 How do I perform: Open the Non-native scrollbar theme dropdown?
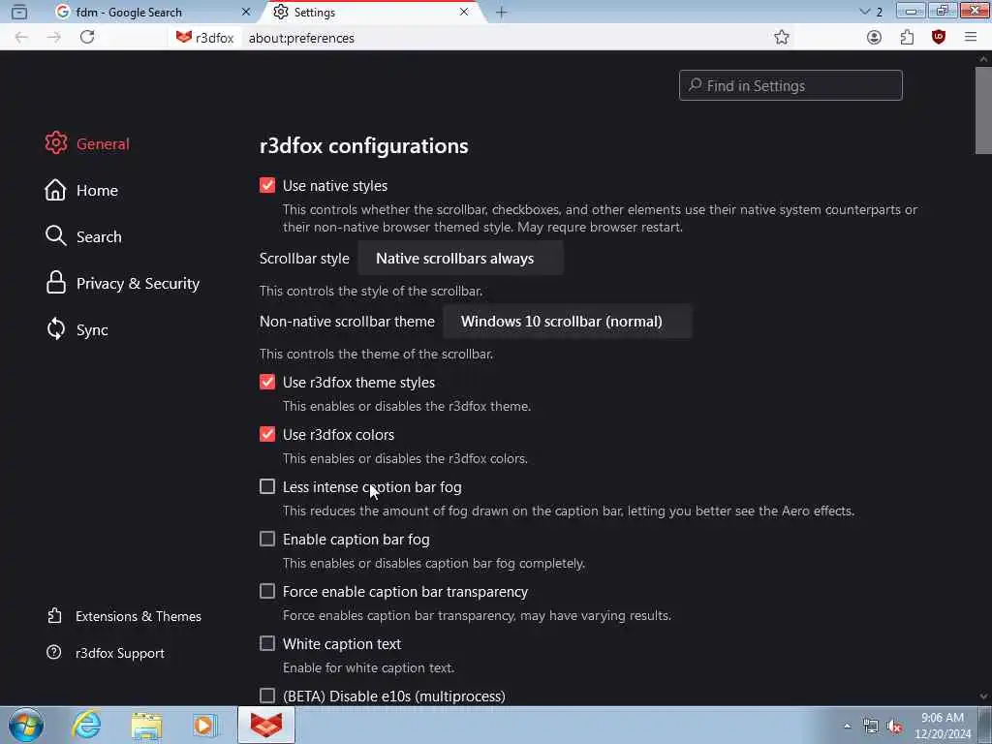568,321
